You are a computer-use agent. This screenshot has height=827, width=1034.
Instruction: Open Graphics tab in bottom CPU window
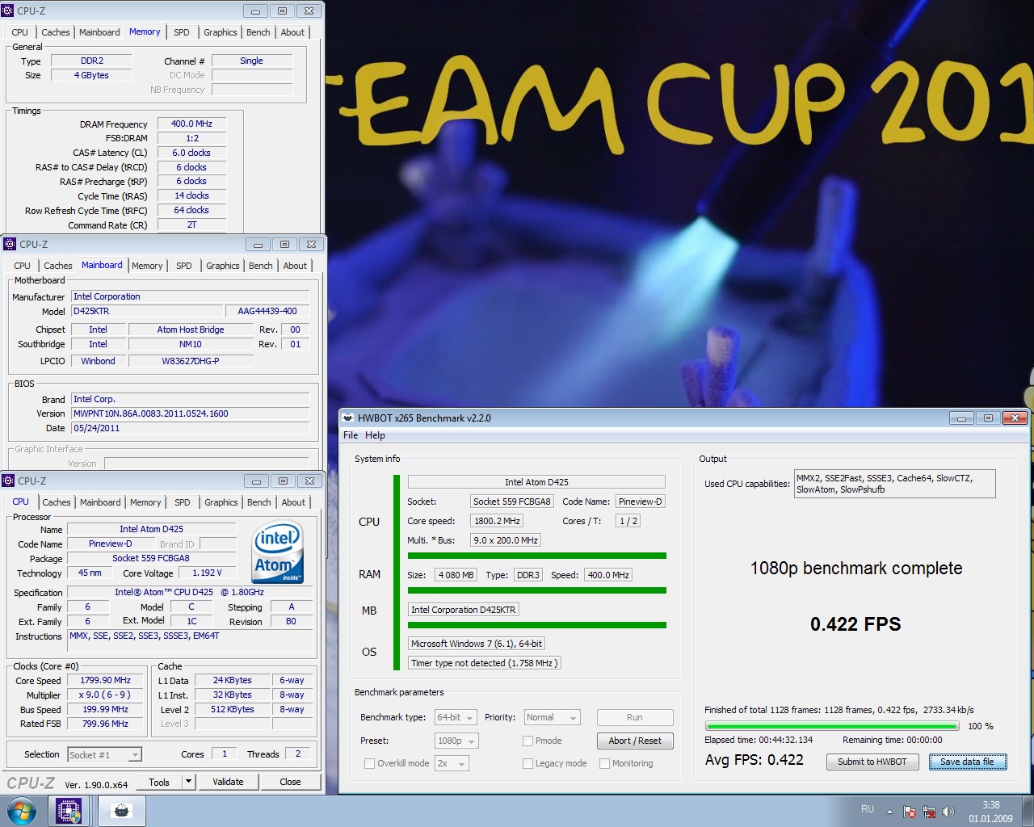(x=221, y=502)
